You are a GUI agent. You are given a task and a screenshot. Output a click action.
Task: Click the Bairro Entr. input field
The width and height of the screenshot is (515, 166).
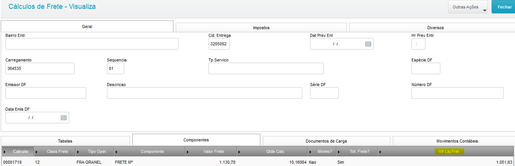[x=92, y=44]
